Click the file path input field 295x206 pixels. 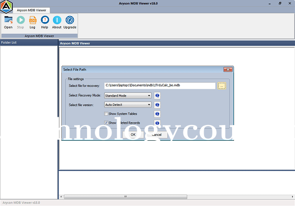160,85
